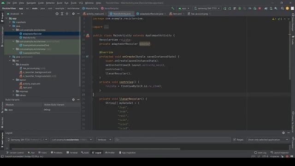Screen dimensions: 295x166
Task: Open the Event Log tool window
Action: pyautogui.click(x=260, y=153)
